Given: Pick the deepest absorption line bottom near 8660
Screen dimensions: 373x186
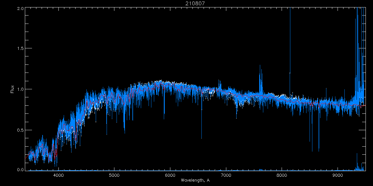Looking at the screenshot, I should pyautogui.click(x=319, y=151).
